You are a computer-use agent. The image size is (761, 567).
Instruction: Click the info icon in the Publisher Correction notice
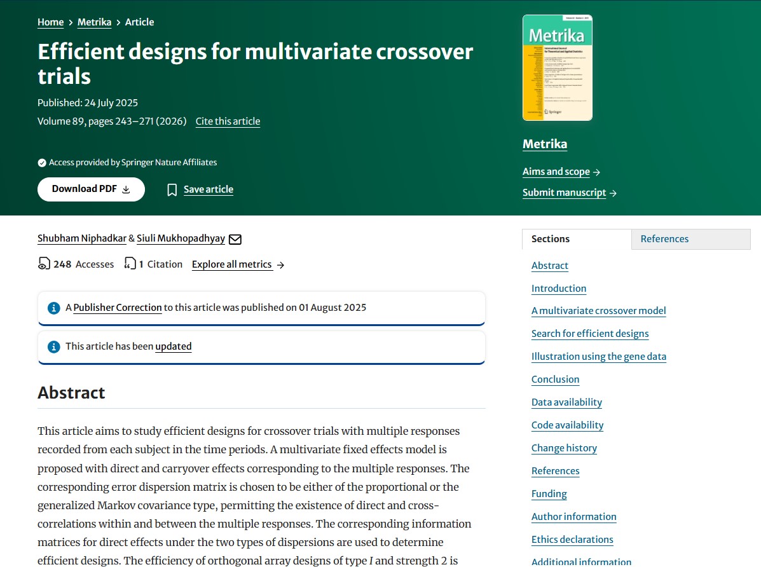53,308
